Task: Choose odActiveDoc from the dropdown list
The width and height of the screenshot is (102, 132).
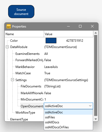Action: click(x=68, y=112)
